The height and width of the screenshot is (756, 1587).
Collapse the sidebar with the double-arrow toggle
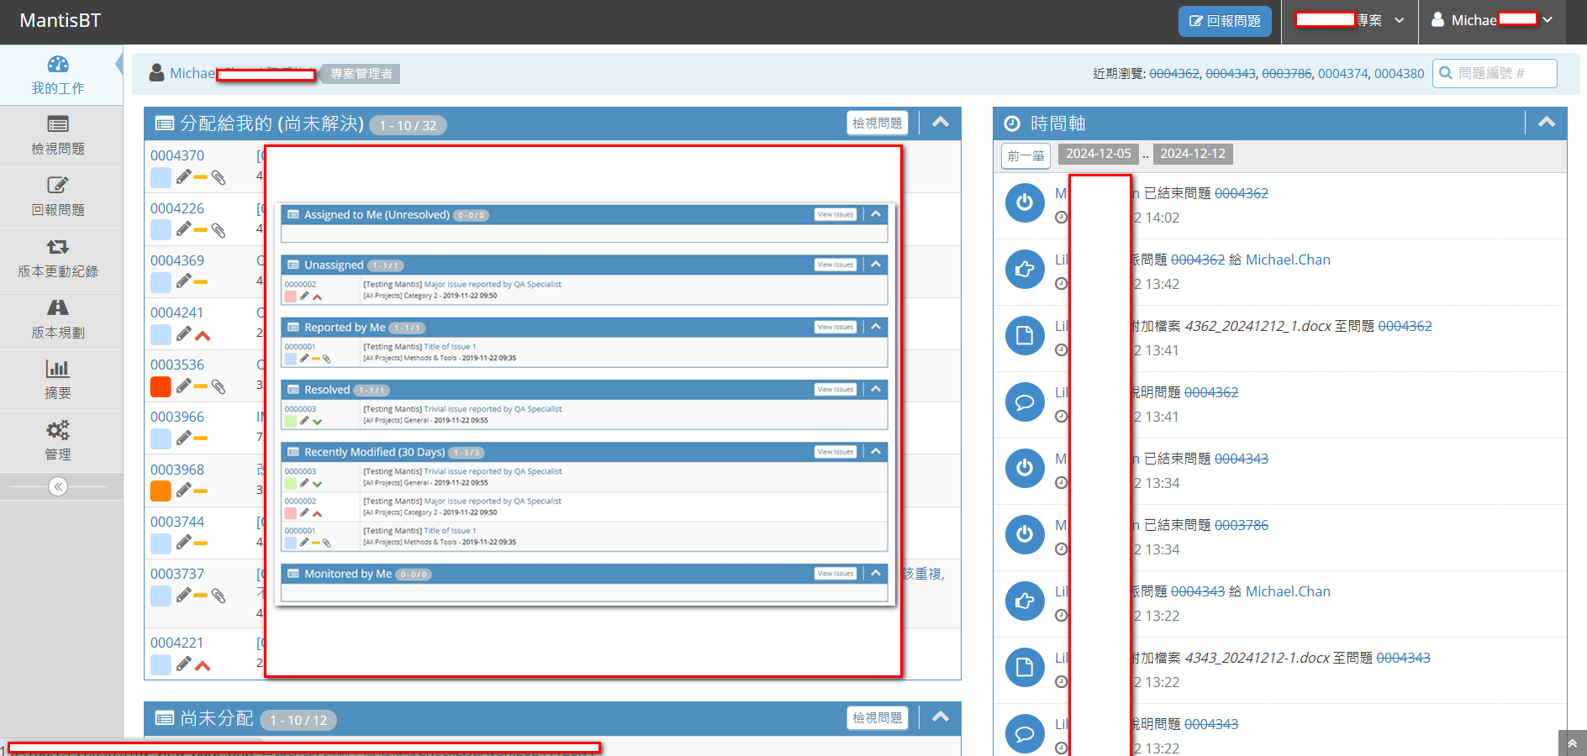click(x=58, y=486)
